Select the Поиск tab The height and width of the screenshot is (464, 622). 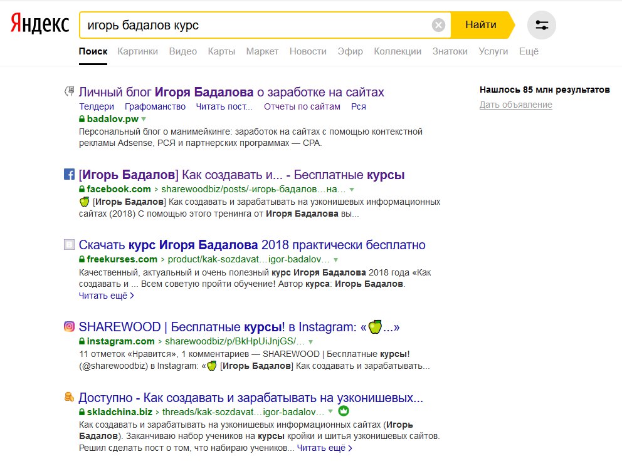click(93, 51)
